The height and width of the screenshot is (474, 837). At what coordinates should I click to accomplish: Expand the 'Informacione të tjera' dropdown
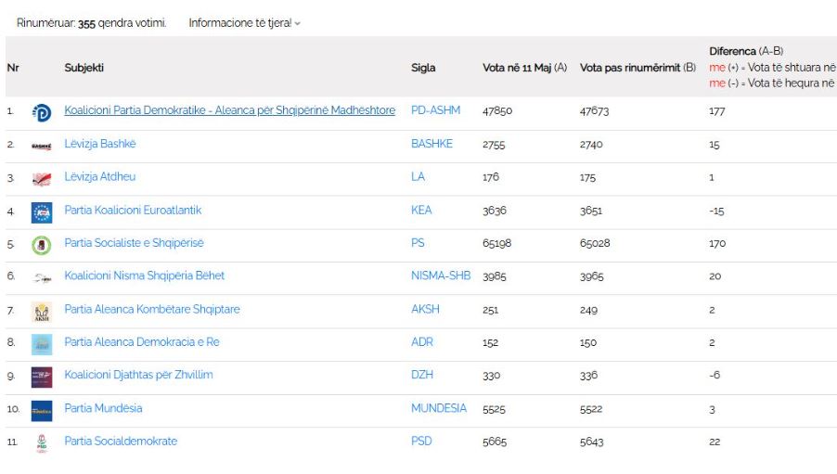point(244,23)
